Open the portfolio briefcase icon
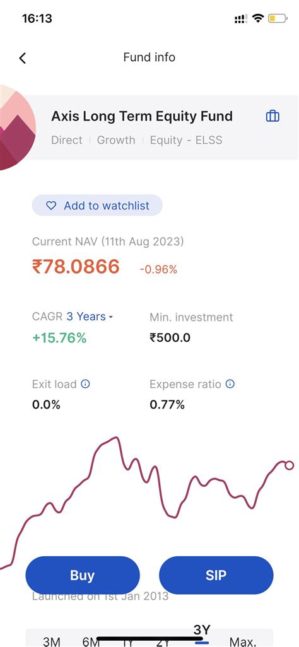The height and width of the screenshot is (647, 299). [x=273, y=116]
